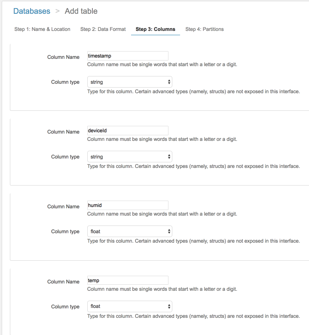Change column type dropdown for temp
The height and width of the screenshot is (335, 309).
[130, 306]
